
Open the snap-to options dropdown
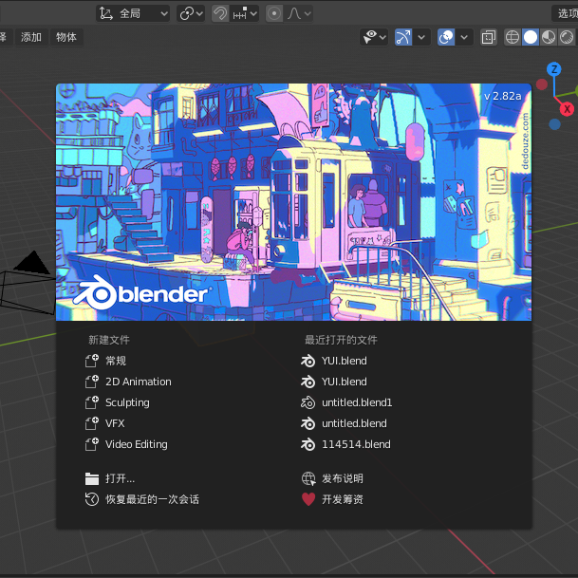pyautogui.click(x=245, y=13)
